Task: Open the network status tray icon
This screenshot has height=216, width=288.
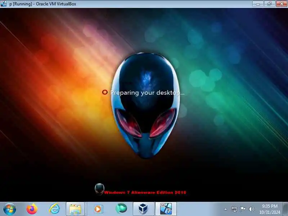Action: [x=234, y=209]
